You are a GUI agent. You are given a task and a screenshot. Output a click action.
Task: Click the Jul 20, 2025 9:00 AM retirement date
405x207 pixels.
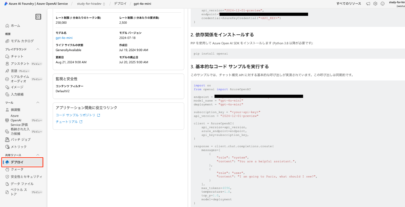[134, 62]
